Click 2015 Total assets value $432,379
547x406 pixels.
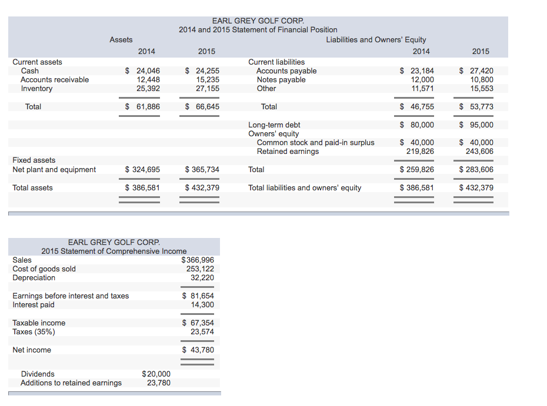(x=202, y=187)
